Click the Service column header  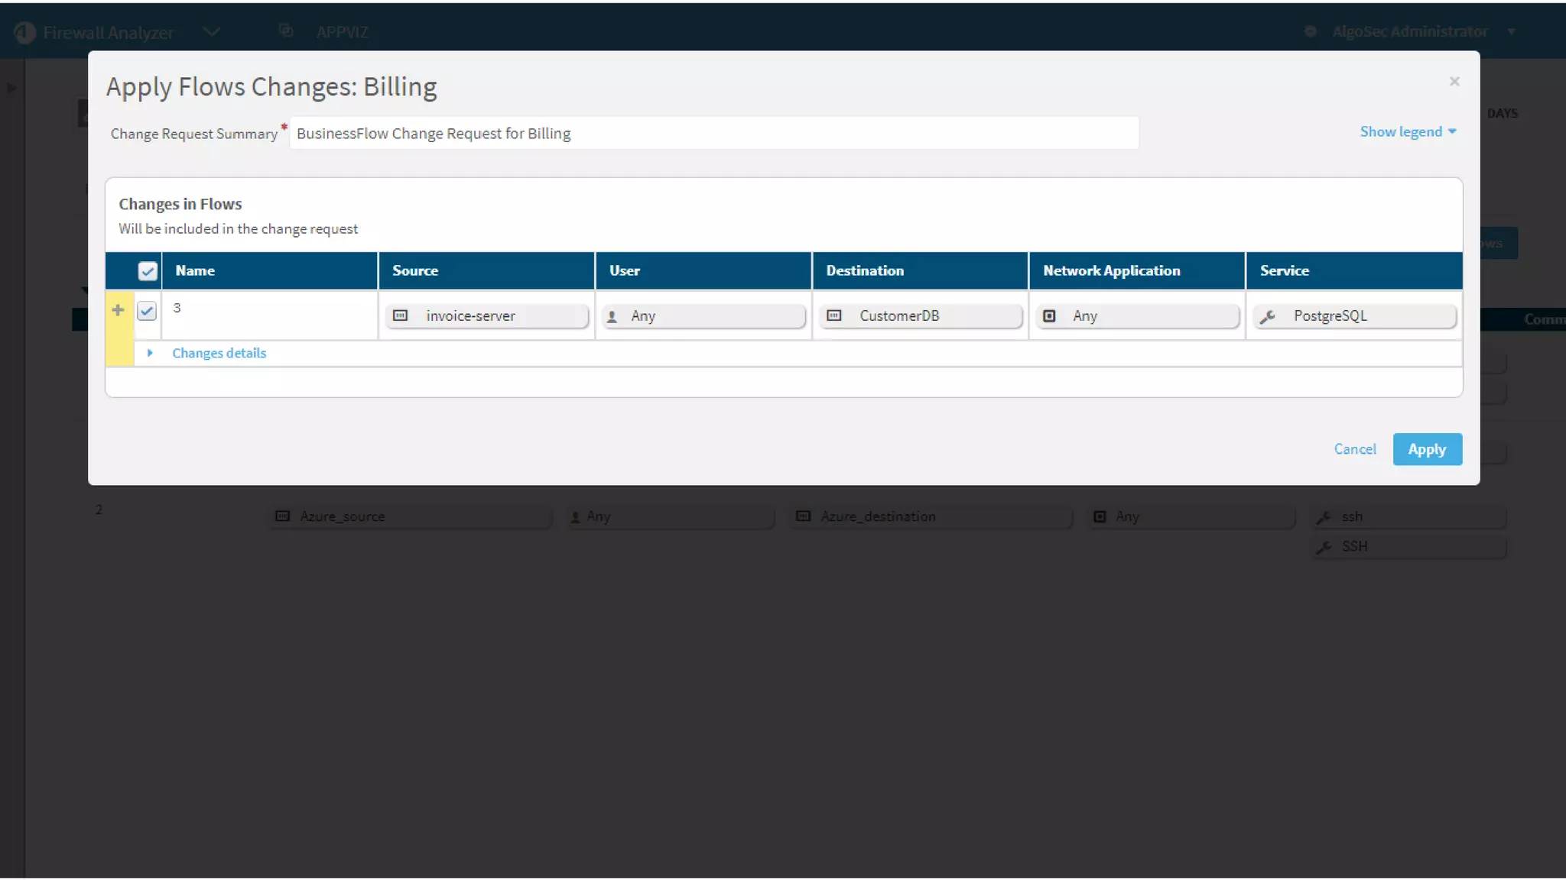click(x=1284, y=270)
